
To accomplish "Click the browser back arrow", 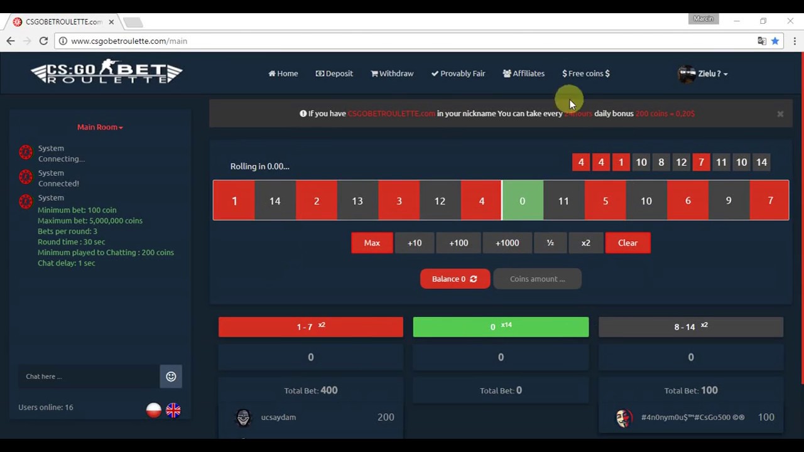I will [11, 41].
